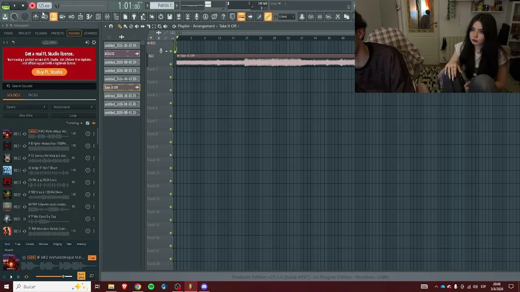The height and width of the screenshot is (292, 520).
Task: Adjust the main song position slider
Action: coord(81,6)
